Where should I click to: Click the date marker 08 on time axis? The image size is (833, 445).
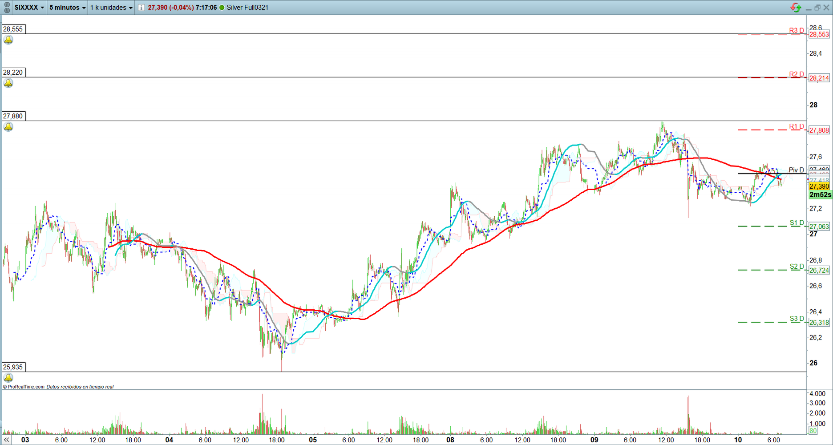[450, 440]
